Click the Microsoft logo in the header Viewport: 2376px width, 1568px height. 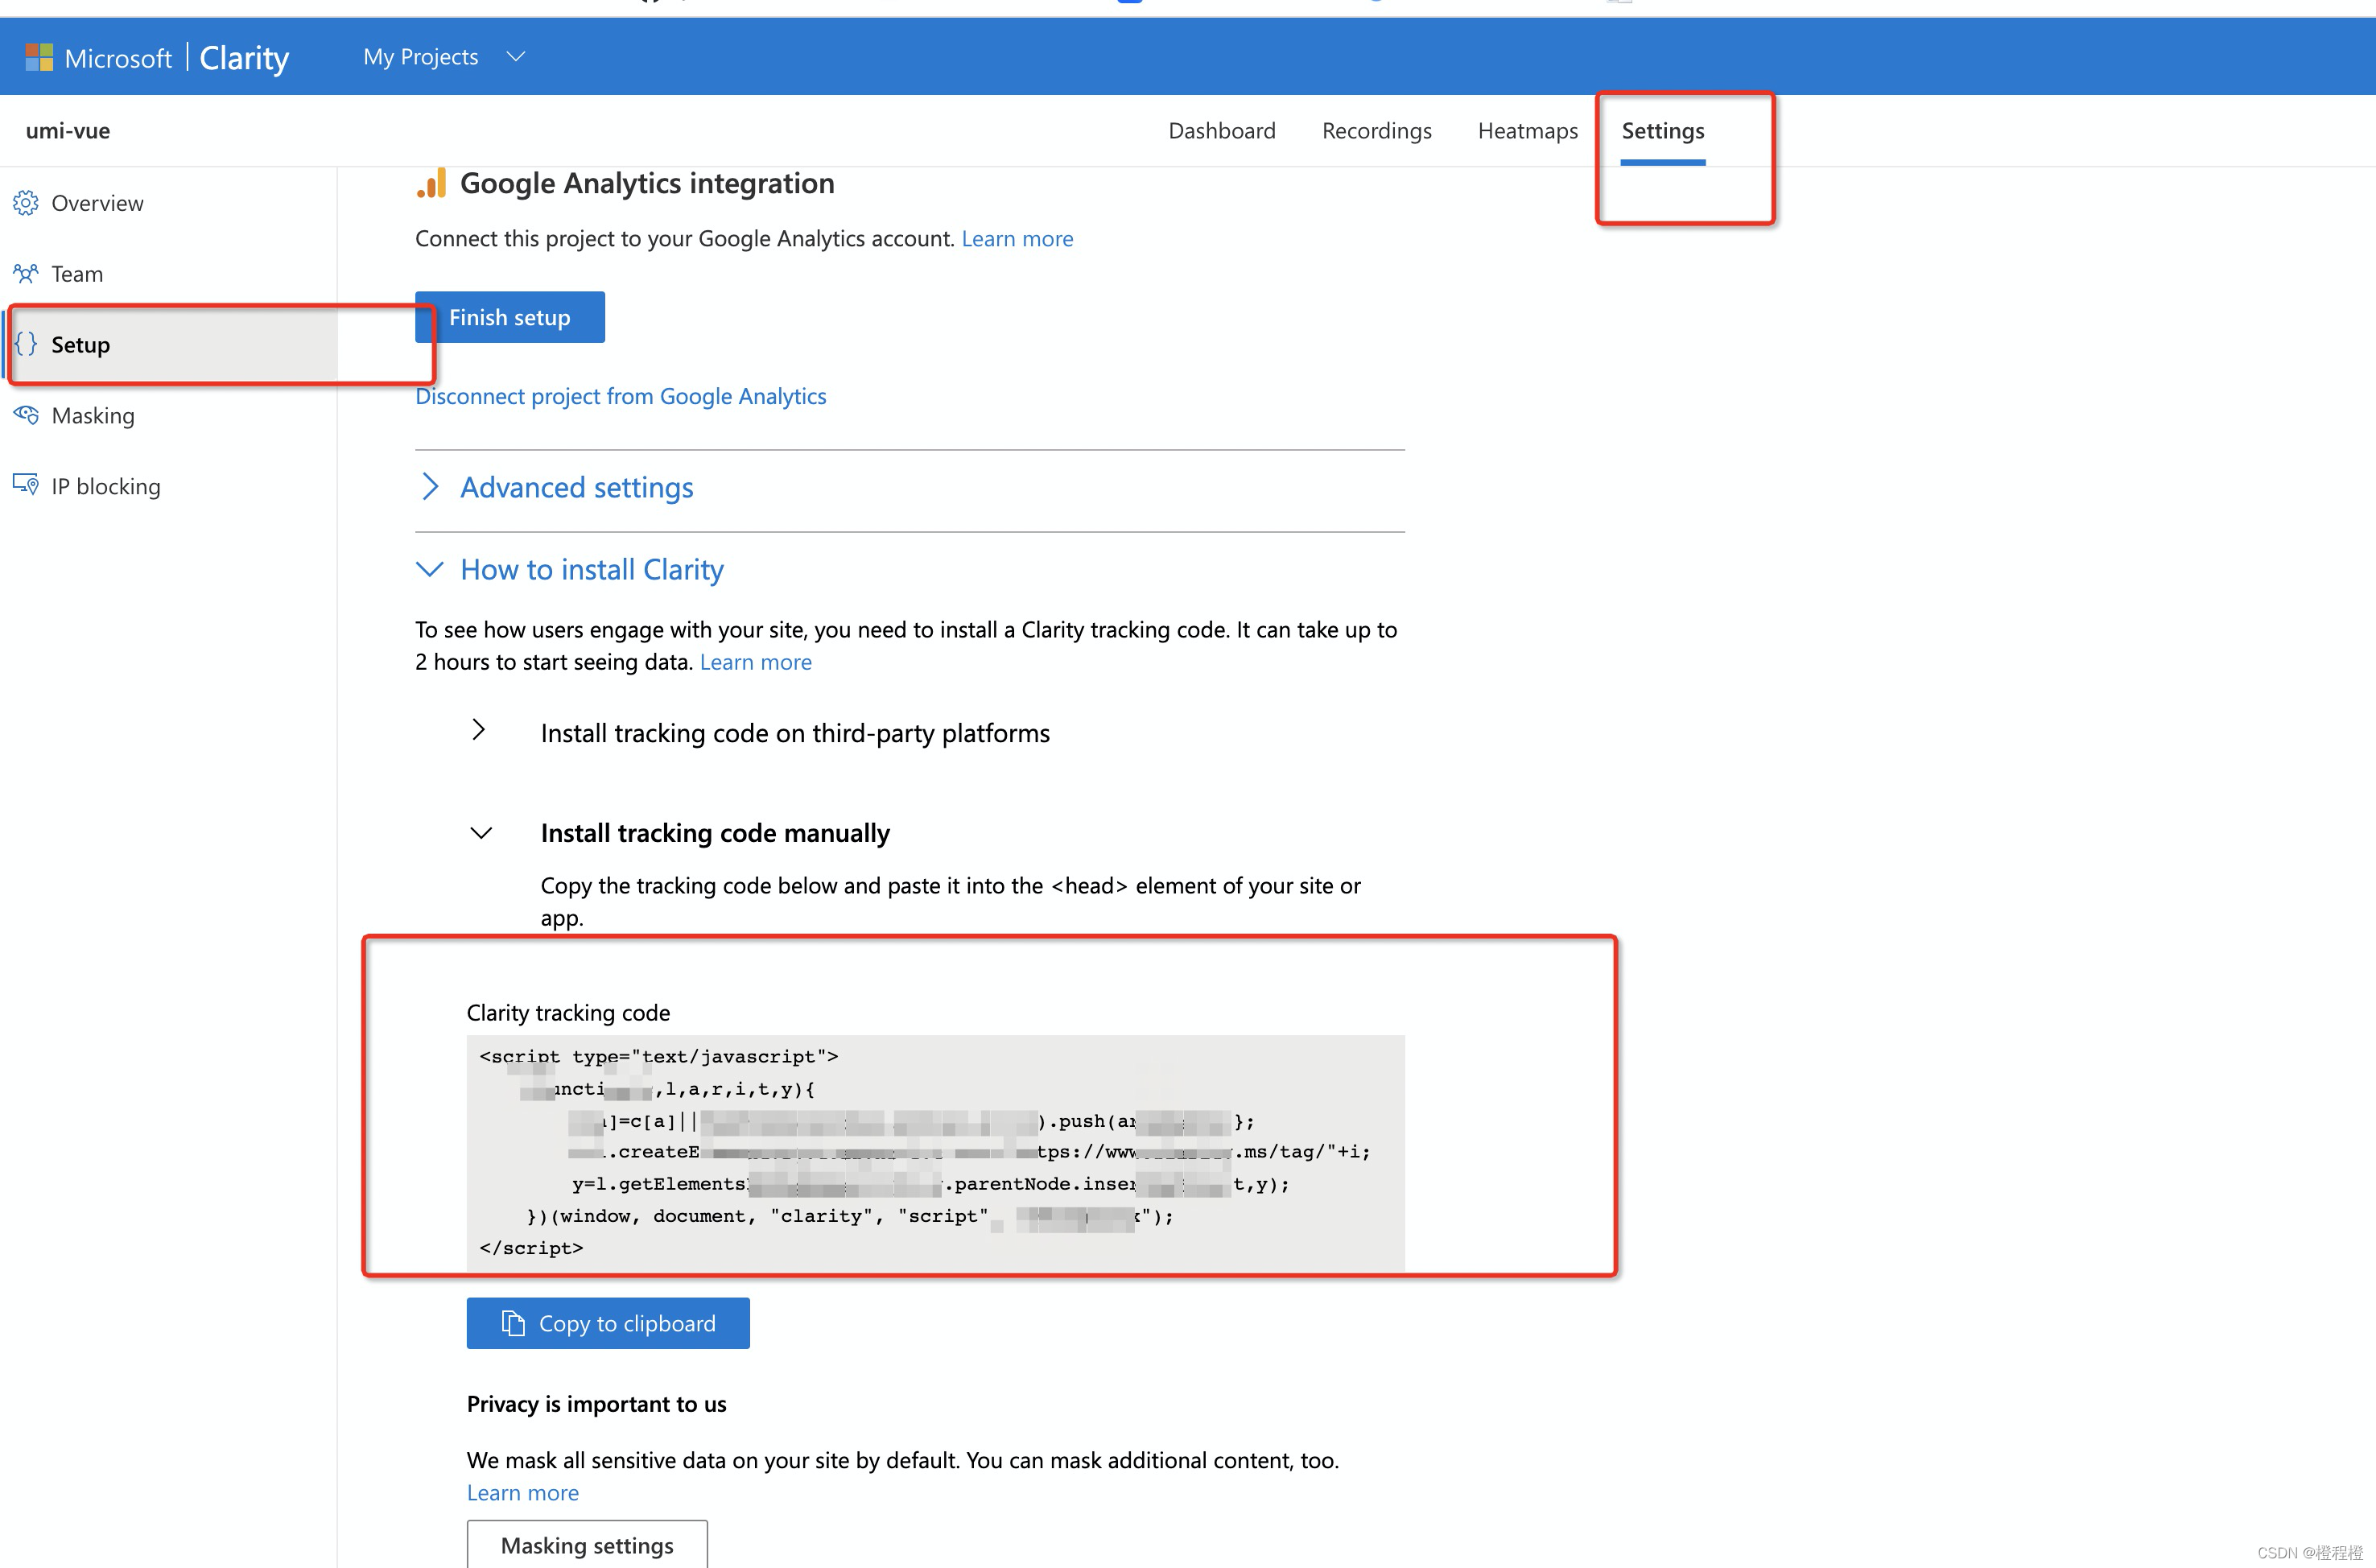pyautogui.click(x=39, y=57)
